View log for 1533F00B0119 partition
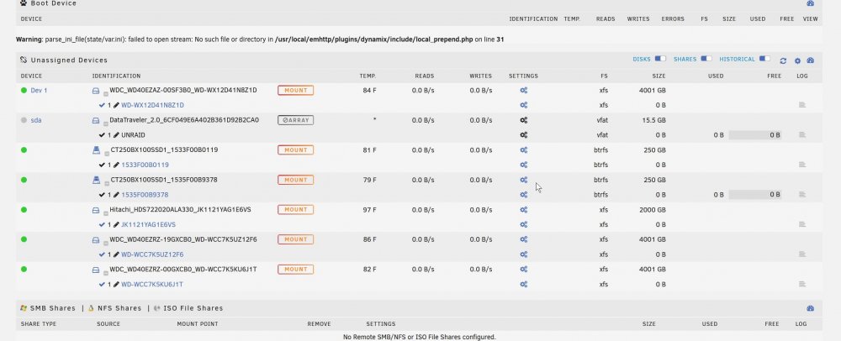Screen dimensions: 841x341 [801, 165]
